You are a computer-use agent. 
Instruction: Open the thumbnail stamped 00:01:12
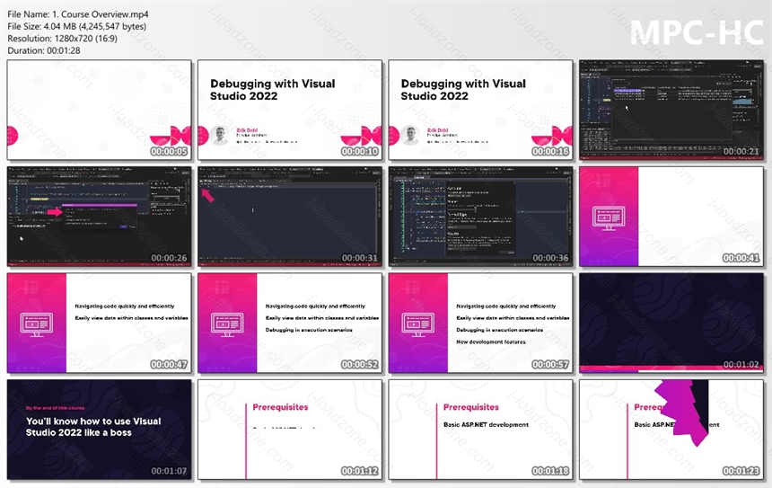click(290, 430)
